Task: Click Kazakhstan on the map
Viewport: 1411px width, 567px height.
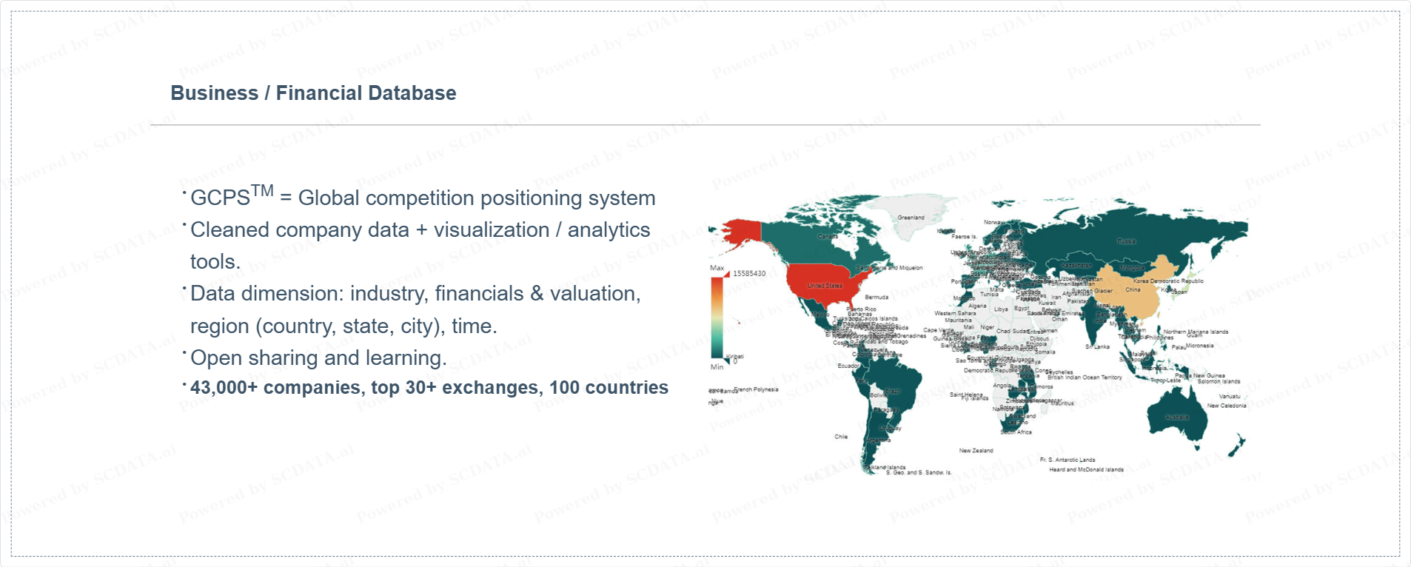Action: [1076, 264]
